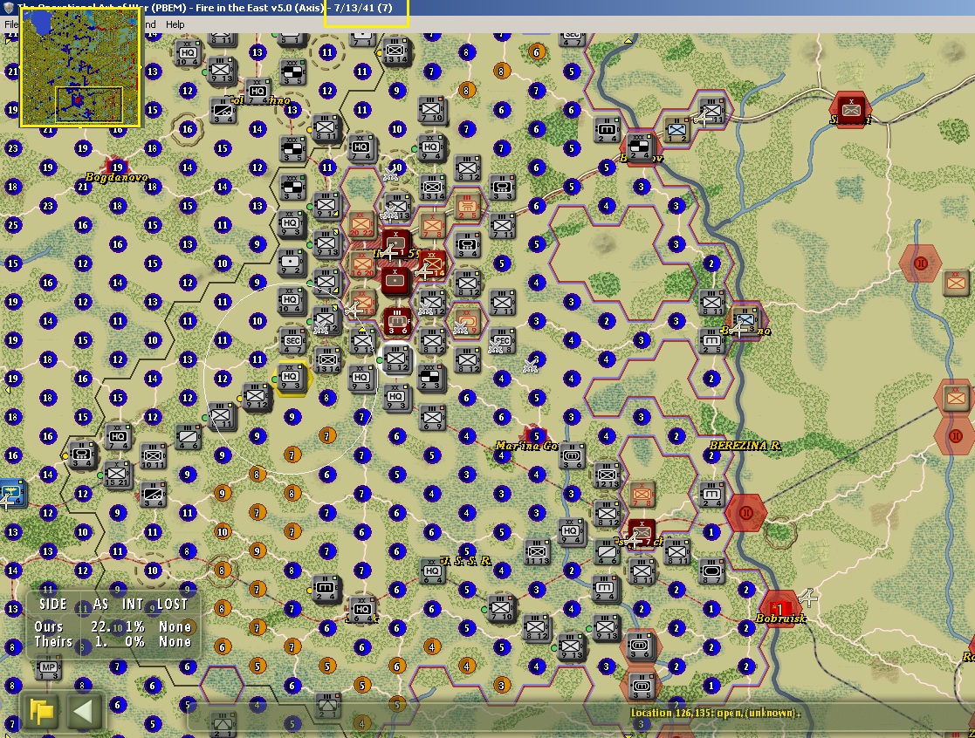Screen dimensions: 975x738
Task: Click the left arrow back button
Action: tap(83, 711)
